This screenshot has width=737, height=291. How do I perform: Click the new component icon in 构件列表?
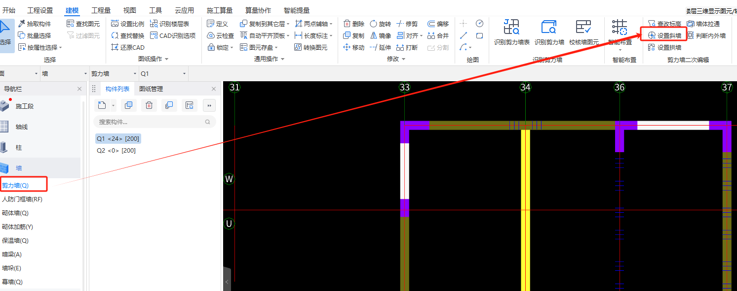[x=102, y=105]
